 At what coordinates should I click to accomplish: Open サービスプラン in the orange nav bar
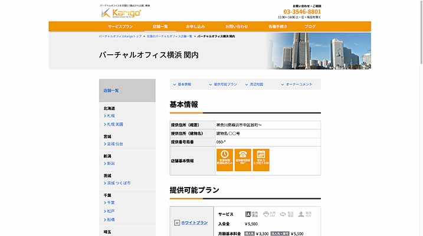[120, 27]
